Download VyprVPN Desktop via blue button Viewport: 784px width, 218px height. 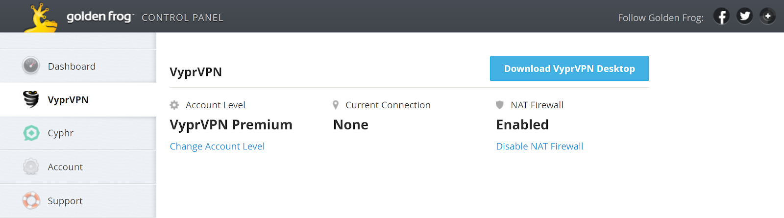[569, 69]
